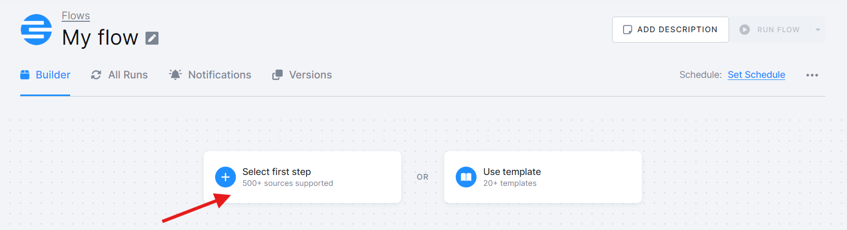Image resolution: width=847 pixels, height=230 pixels.
Task: Click the blue app logo icon
Action: (36, 30)
